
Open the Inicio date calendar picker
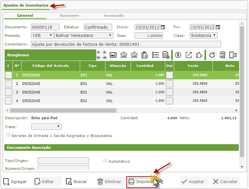pyautogui.click(x=163, y=27)
